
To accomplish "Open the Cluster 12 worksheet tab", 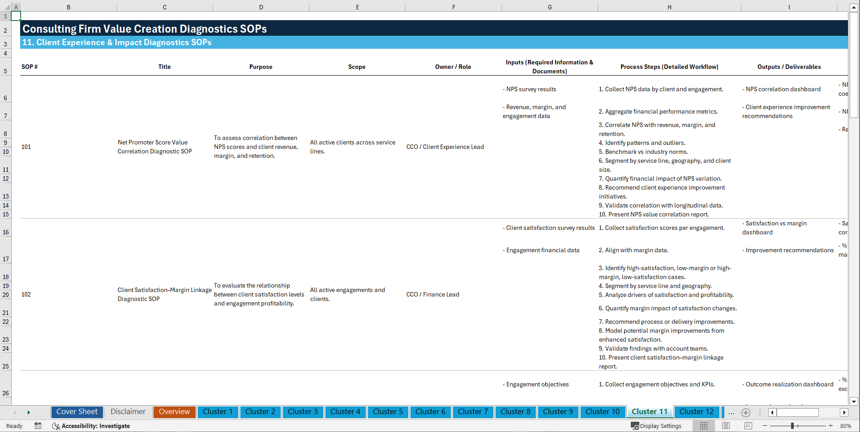I will (697, 412).
